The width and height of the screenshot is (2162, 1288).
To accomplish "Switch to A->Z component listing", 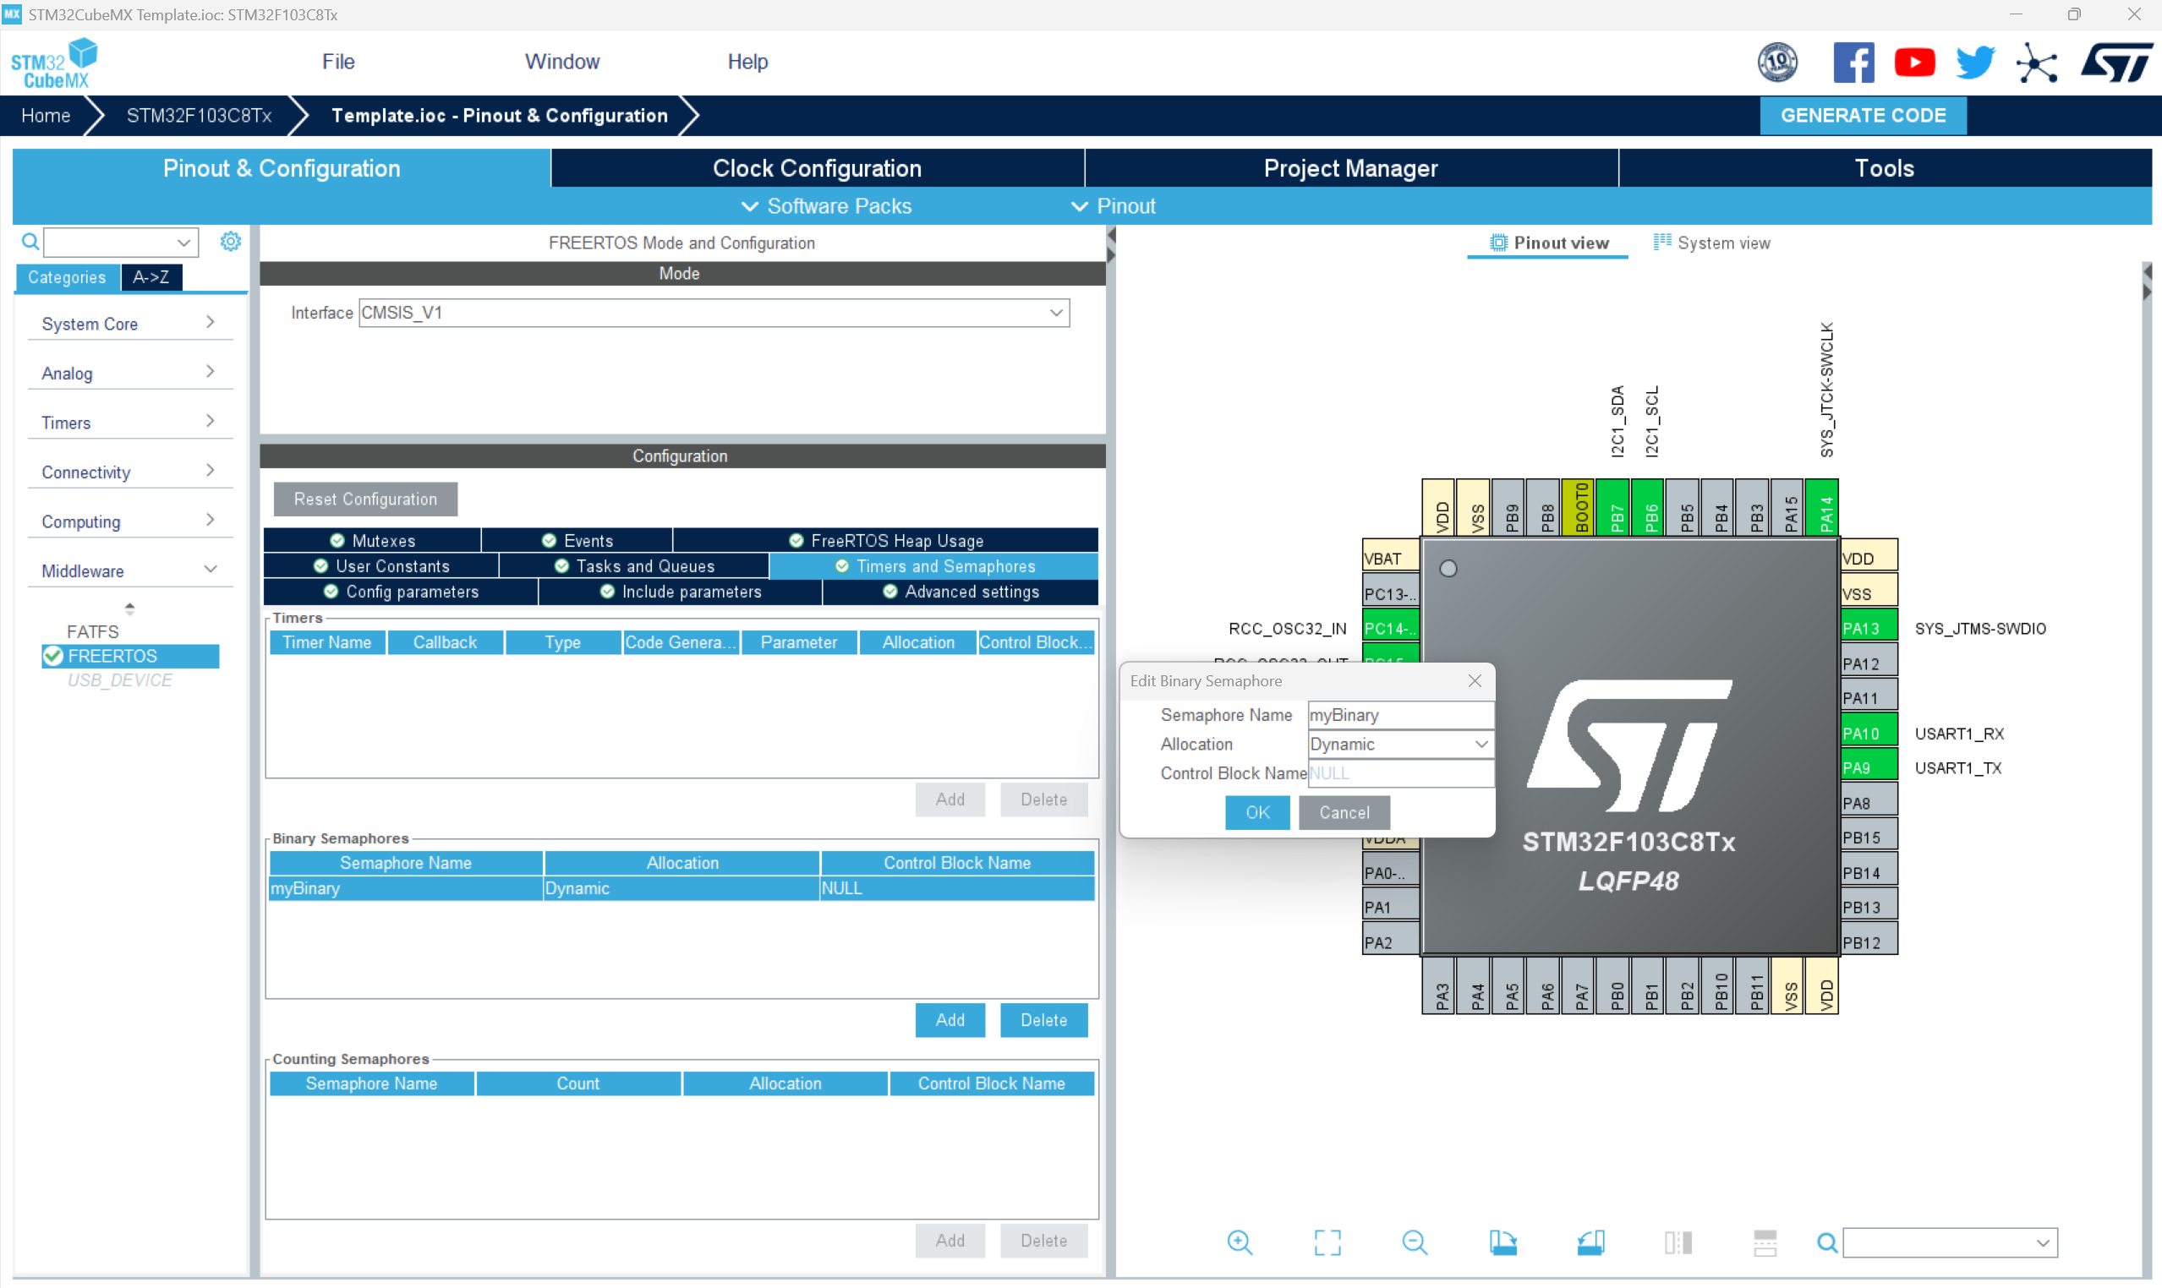I will point(151,277).
